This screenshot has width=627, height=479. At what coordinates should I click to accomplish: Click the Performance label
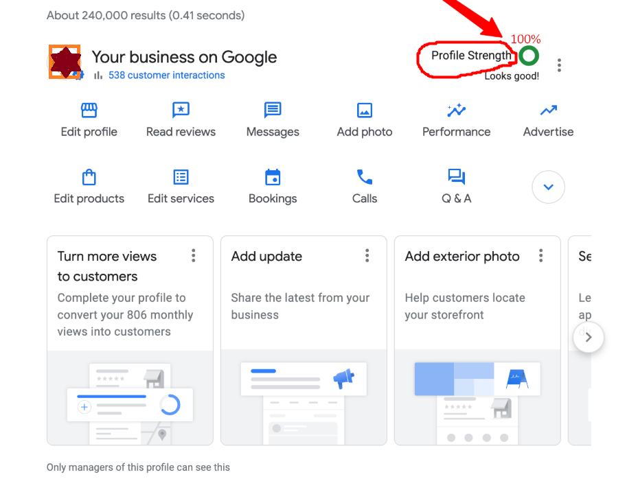(x=456, y=132)
